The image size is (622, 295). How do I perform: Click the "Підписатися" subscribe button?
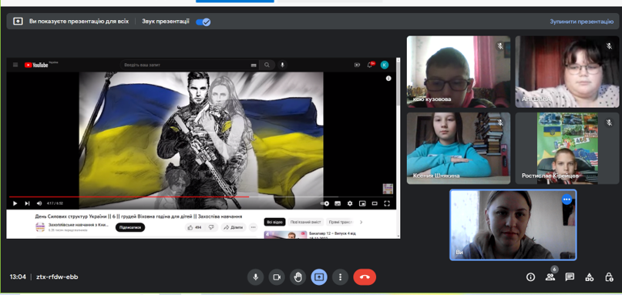[x=130, y=227]
